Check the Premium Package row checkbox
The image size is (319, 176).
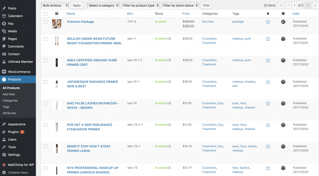pos(45,22)
